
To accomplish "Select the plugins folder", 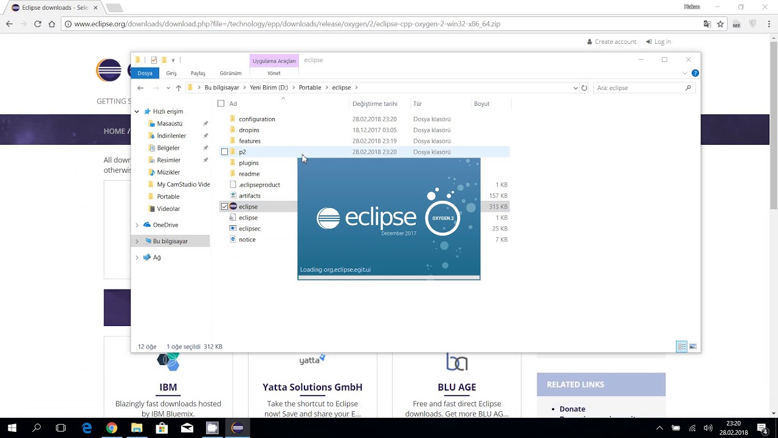I will click(x=249, y=163).
